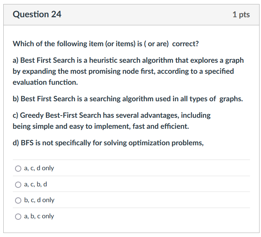Image resolution: width=261 pixels, height=237 pixels.
Task: Click statement c) about Greedy Best-First Search advantages
Action: pyautogui.click(x=112, y=121)
